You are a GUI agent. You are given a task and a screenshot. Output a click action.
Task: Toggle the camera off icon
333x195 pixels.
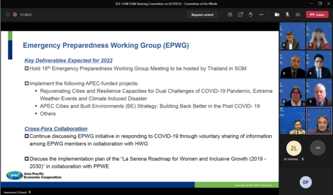click(x=277, y=15)
